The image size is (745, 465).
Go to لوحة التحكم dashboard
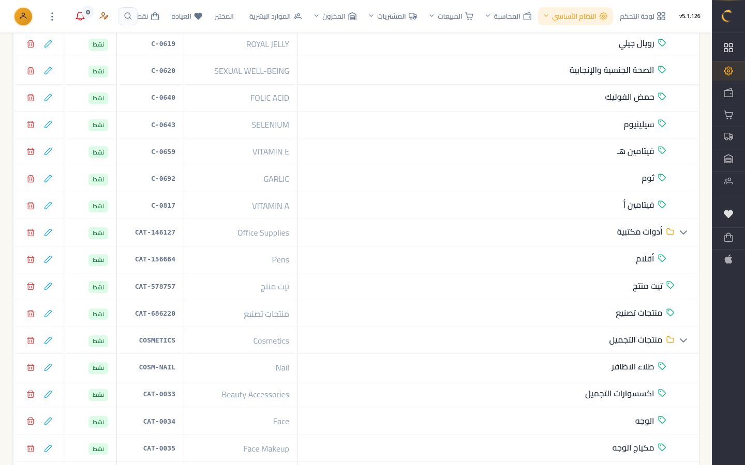643,16
